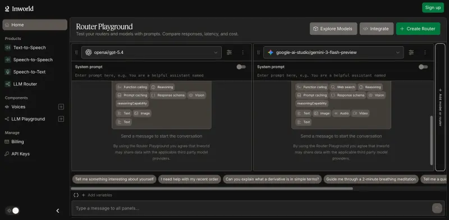Open the Home sidebar item
The height and width of the screenshot is (220, 449).
click(x=35, y=25)
